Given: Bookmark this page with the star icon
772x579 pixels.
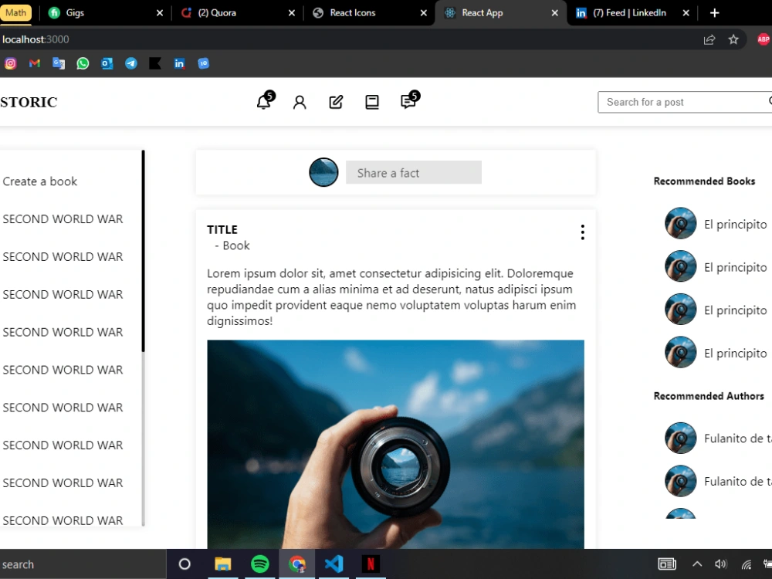Looking at the screenshot, I should click(x=733, y=39).
